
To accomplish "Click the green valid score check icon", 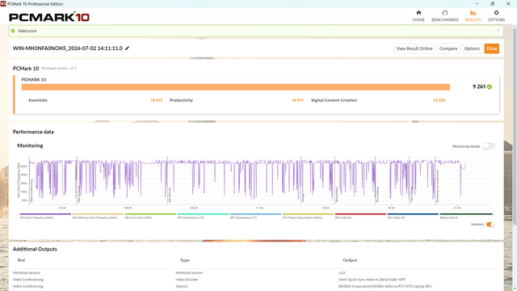I will (13, 31).
